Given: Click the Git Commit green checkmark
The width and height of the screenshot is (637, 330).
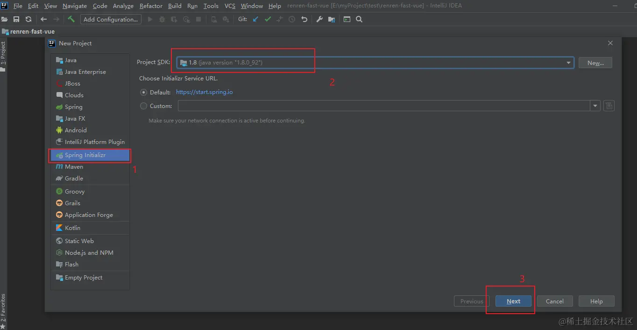Looking at the screenshot, I should click(x=268, y=19).
